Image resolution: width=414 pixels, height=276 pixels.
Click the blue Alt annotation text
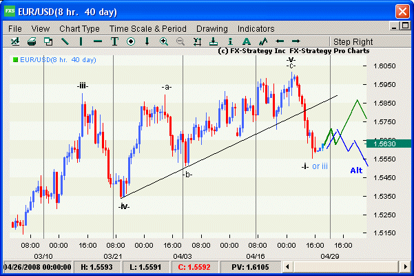(x=356, y=170)
